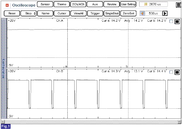Click the horizontal scrollbar at bottom

(91, 121)
